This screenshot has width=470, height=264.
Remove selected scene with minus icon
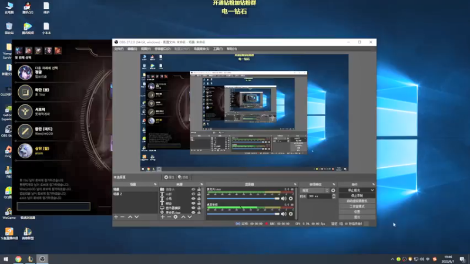[x=122, y=216]
